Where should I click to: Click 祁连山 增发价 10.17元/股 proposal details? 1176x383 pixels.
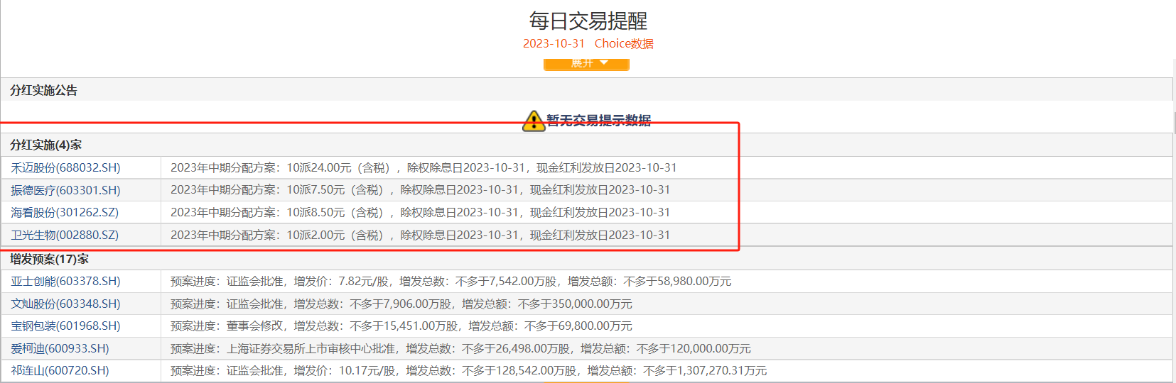468,371
